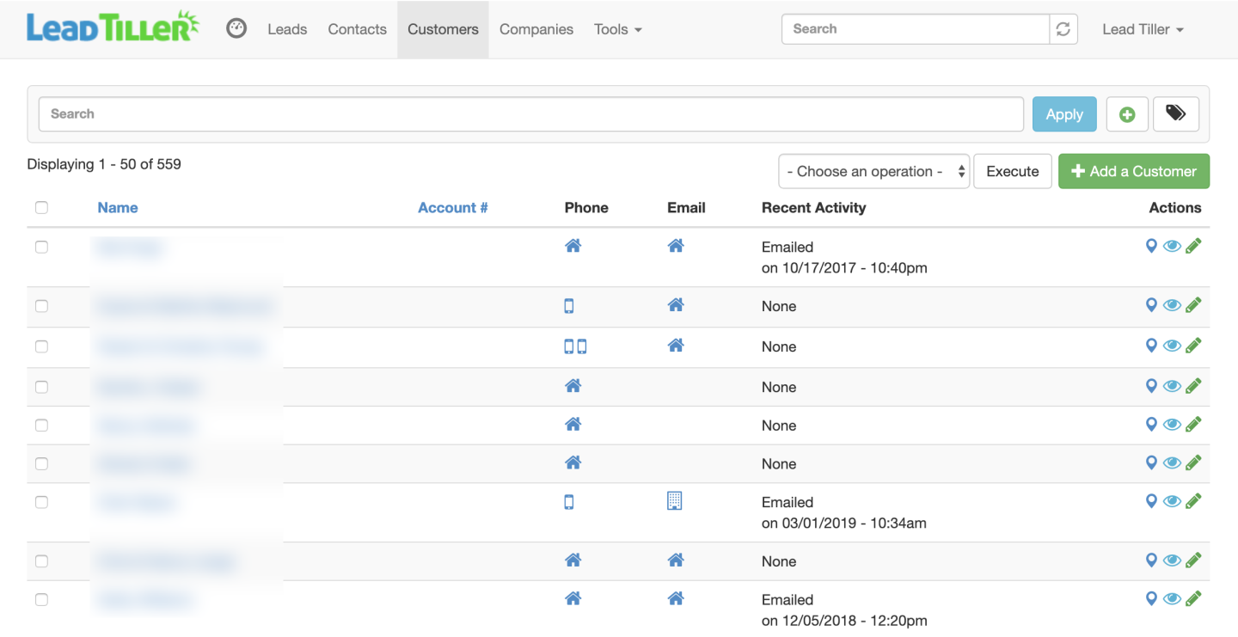The image size is (1238, 637).
Task: Select checkbox for the 03/01/2019 emailed row
Action: 41,502
